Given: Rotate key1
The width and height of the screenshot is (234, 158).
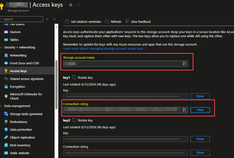Looking at the screenshot, I should tap(82, 77).
